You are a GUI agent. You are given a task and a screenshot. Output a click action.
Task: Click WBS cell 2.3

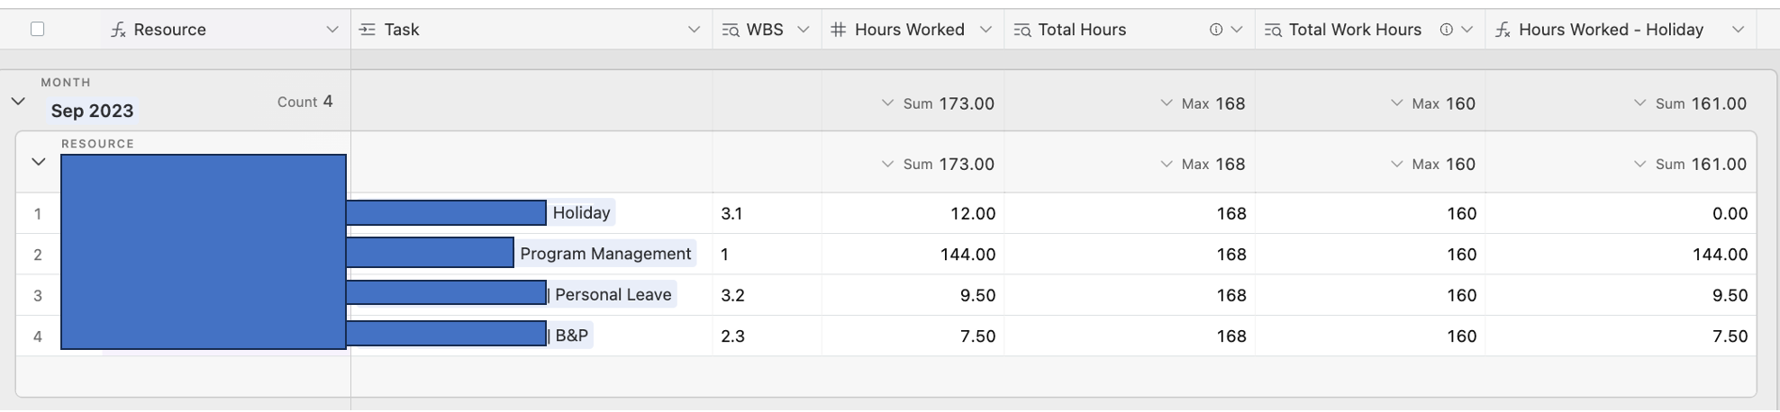coord(767,336)
